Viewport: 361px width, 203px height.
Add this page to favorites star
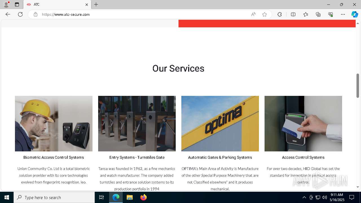[265, 14]
